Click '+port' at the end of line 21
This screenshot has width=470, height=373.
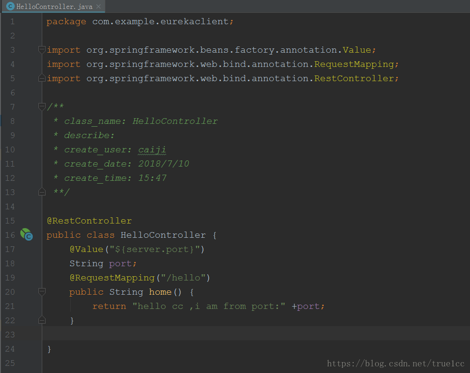pos(305,307)
